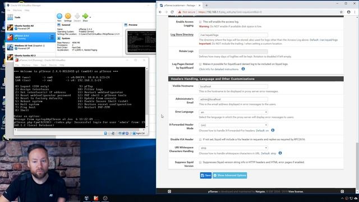
Task: Click the Log Store Directory label link
Action: click(x=182, y=35)
